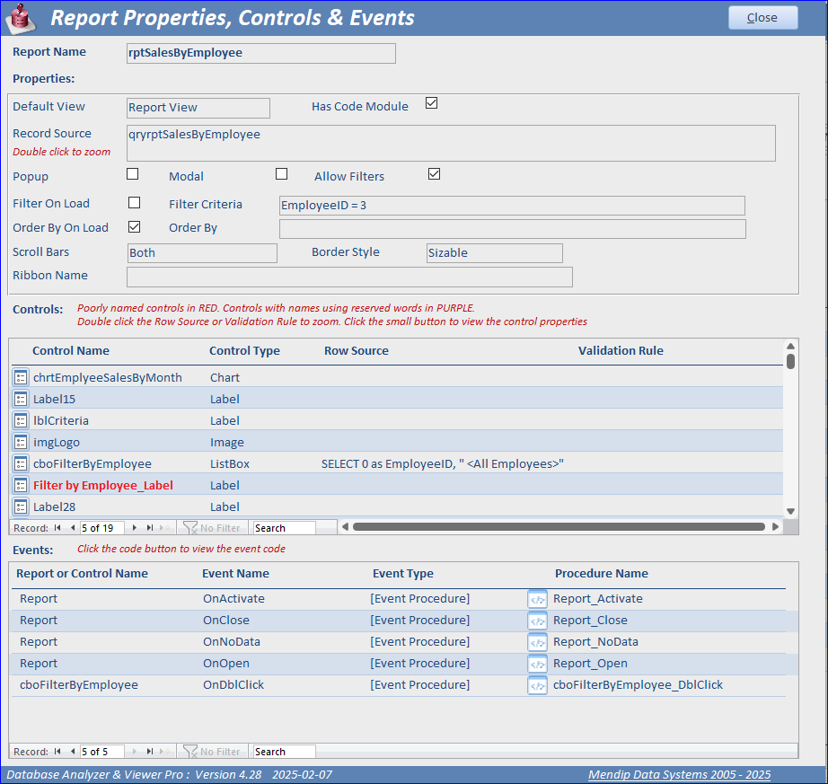Click Controls list vertical scrollbar down arrow

(x=790, y=511)
